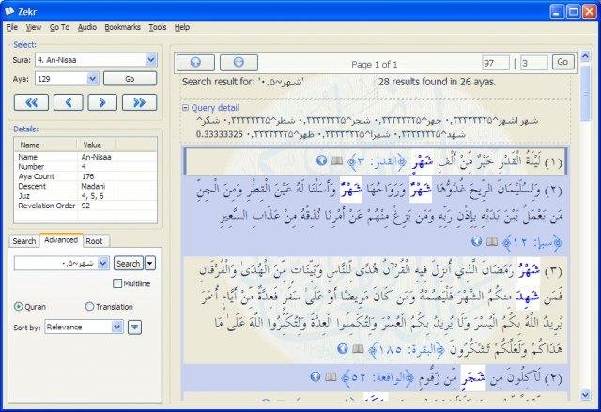Open the Aya dropdown showing 129
Screen dimensions: 601x412
[x=93, y=79]
